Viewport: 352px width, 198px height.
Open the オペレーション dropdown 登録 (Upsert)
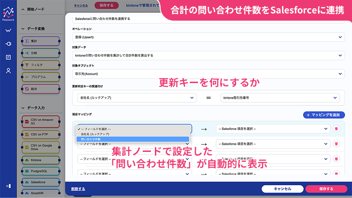(x=208, y=37)
